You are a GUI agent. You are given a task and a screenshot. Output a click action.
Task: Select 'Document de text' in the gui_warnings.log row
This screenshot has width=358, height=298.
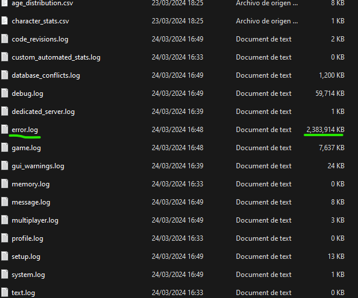point(264,166)
